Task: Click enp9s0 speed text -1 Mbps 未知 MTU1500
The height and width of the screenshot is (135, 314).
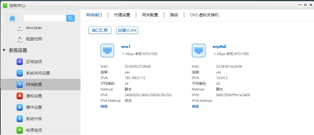Action: point(231,54)
